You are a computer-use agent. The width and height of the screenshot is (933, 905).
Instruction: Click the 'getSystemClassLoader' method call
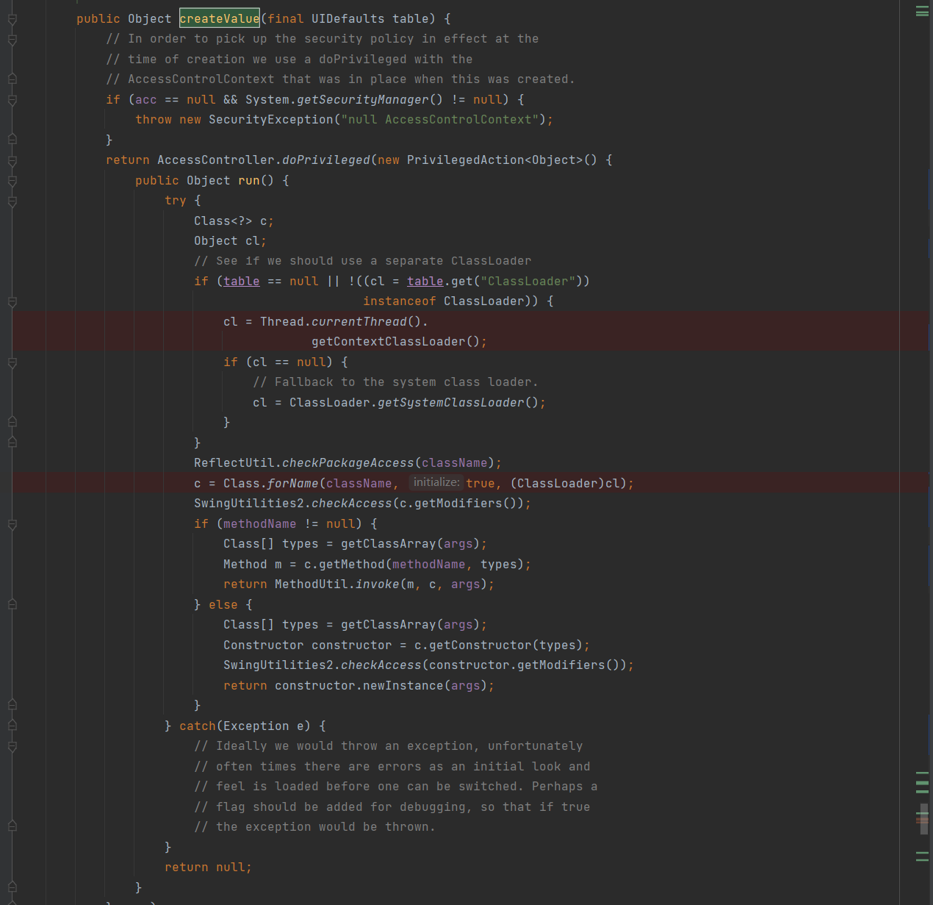pyautogui.click(x=450, y=403)
